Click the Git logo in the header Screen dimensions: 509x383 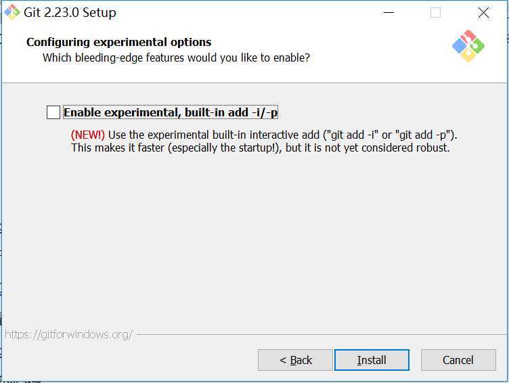[468, 46]
